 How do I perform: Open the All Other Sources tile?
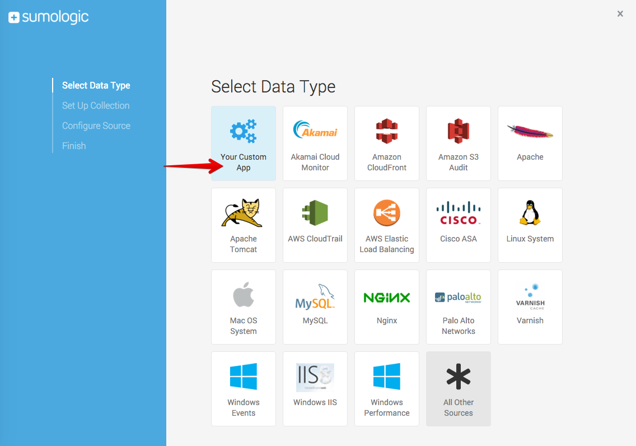point(459,389)
